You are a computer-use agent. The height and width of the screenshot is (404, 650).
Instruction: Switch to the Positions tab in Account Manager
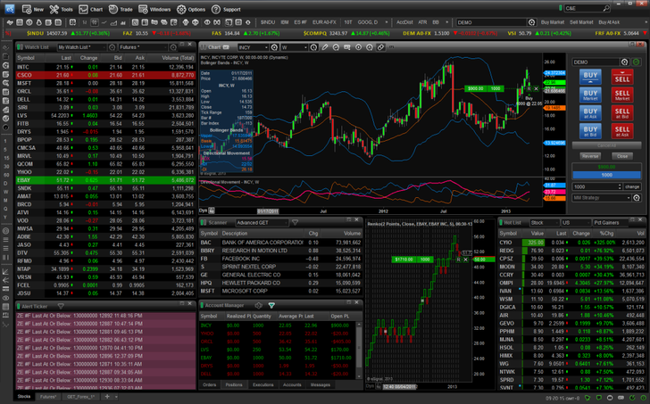pos(235,384)
